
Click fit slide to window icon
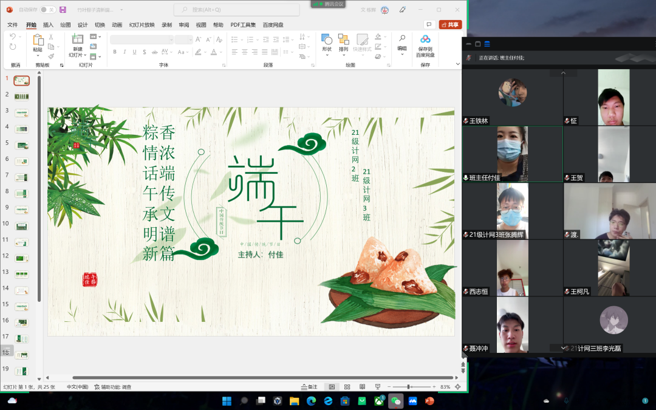[457, 387]
